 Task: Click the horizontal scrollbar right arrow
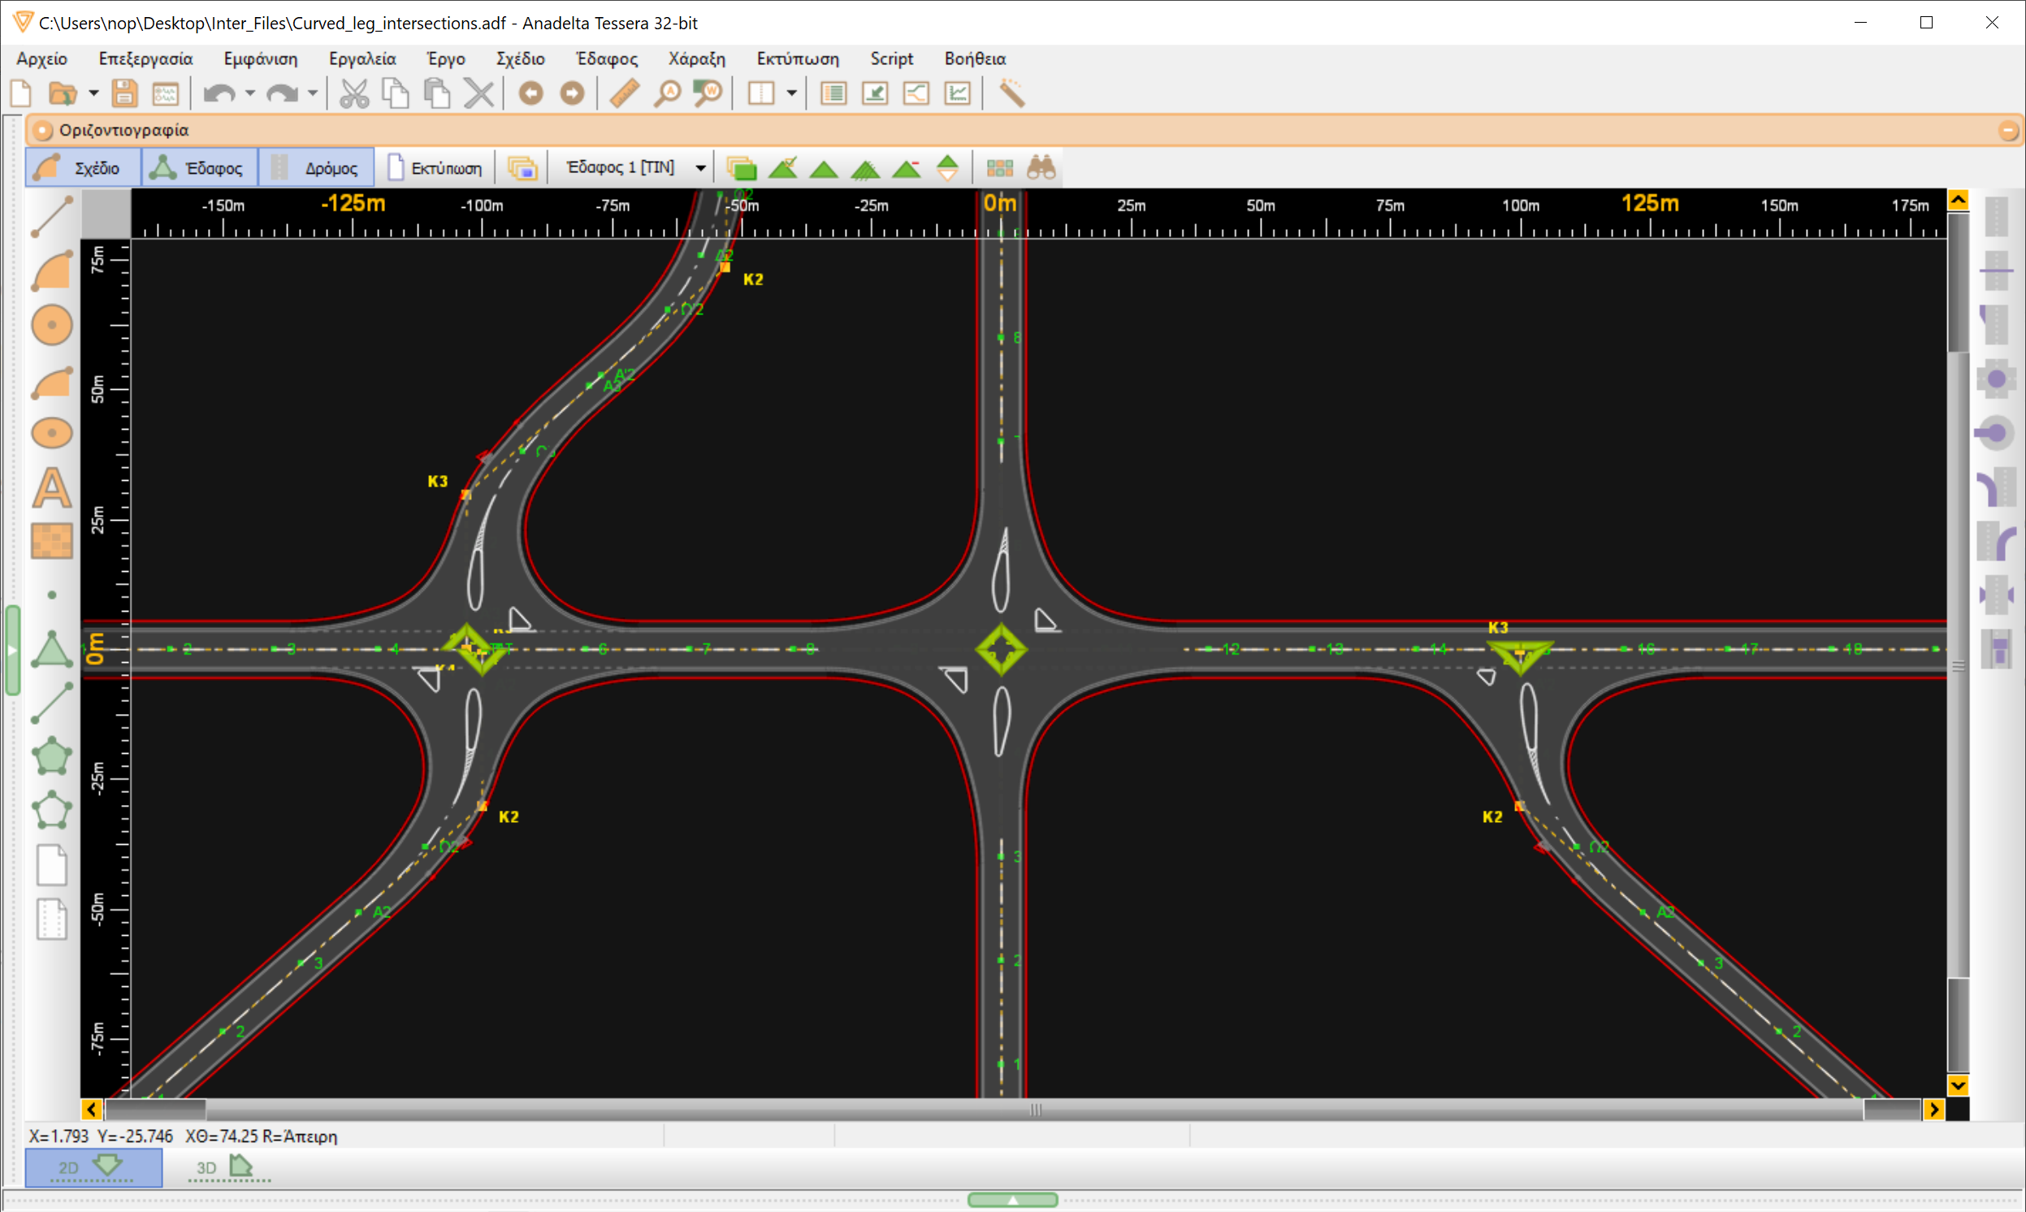point(1935,1109)
